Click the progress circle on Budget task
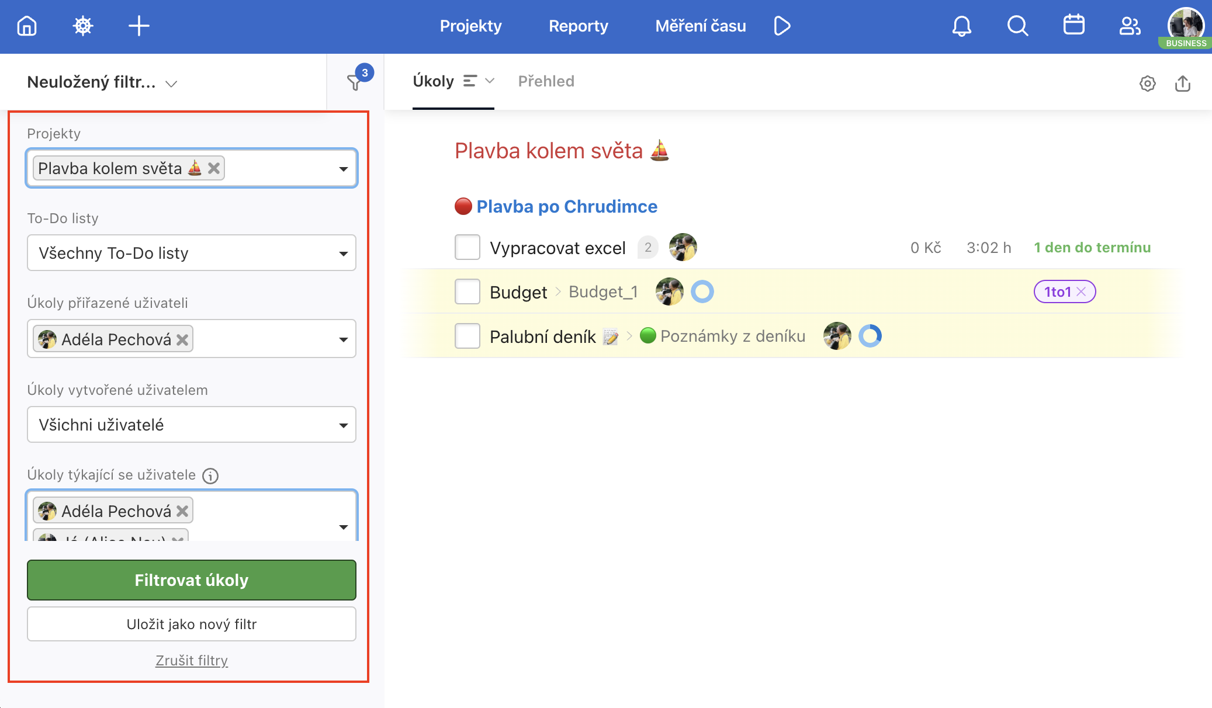Screen dimensions: 1212x708 (x=702, y=291)
